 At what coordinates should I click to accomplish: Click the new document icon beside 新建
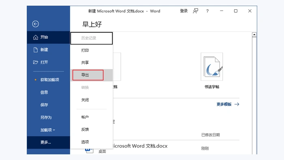[x=36, y=50]
